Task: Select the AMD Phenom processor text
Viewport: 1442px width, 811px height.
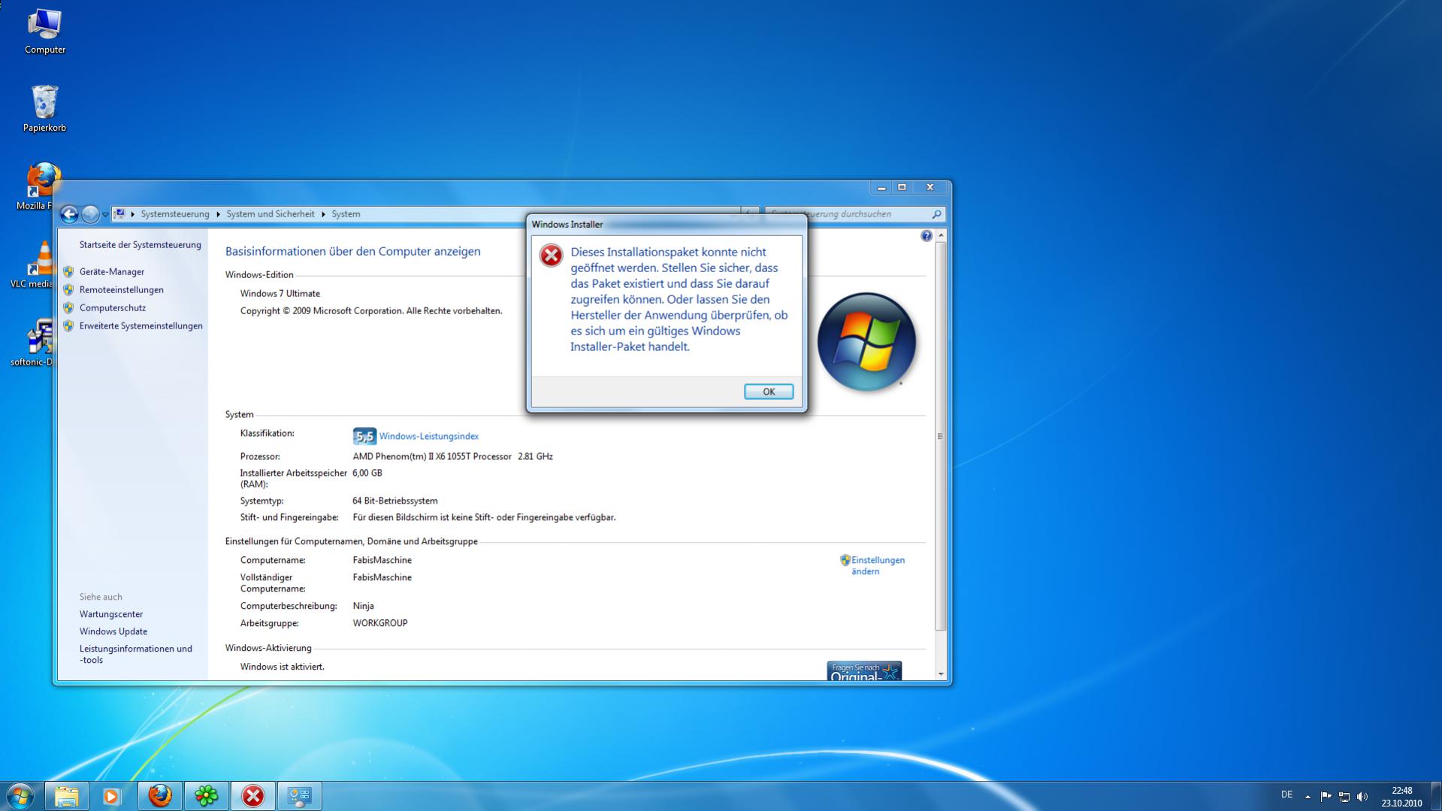Action: (x=453, y=457)
